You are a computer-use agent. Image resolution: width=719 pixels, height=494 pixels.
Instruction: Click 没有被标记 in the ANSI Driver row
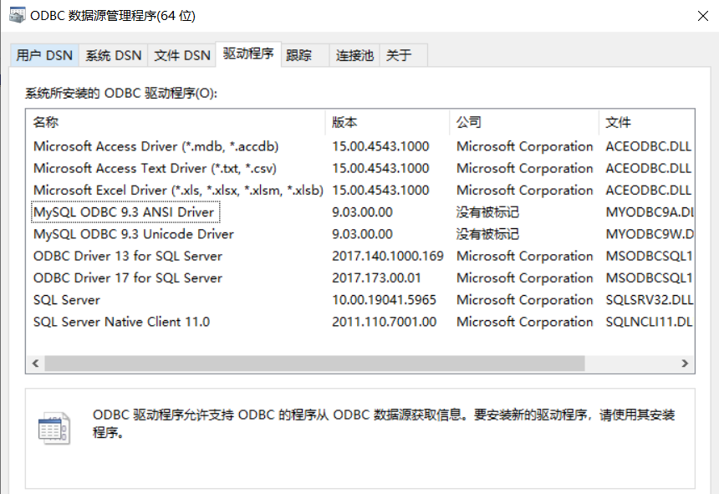click(x=487, y=212)
